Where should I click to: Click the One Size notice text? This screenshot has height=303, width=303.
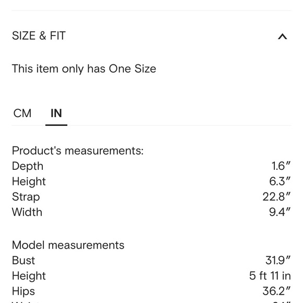84,69
